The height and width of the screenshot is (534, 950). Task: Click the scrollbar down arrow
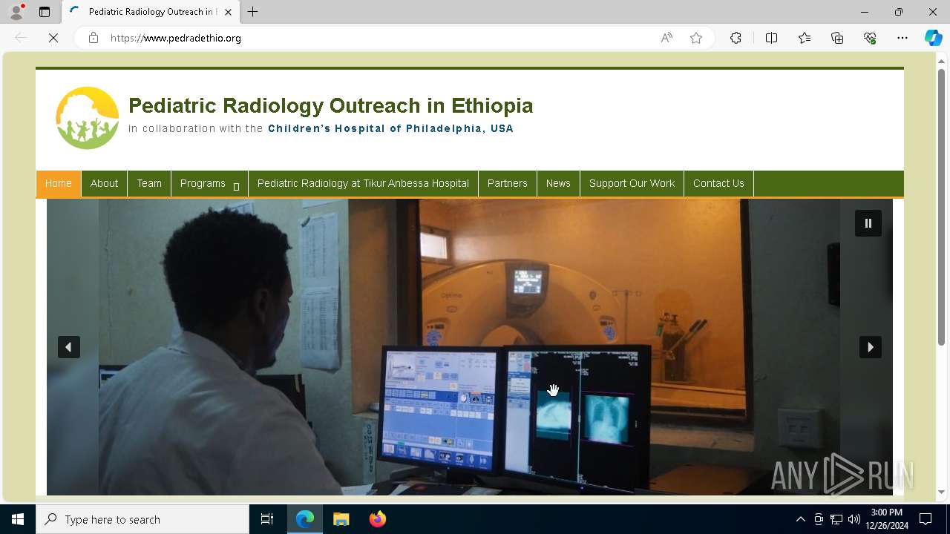[942, 492]
